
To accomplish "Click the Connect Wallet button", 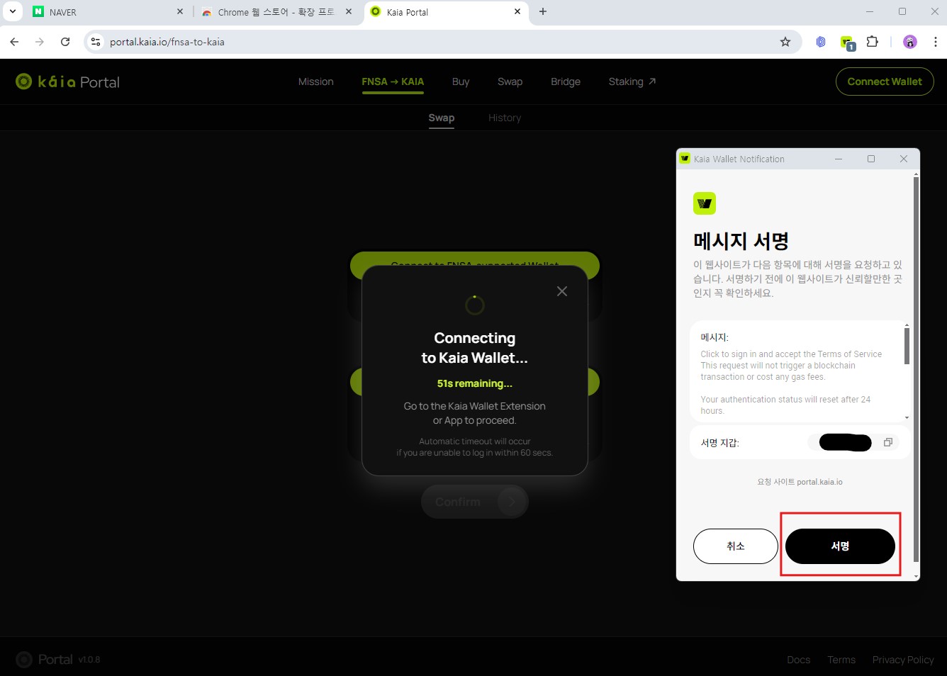I will [x=885, y=81].
